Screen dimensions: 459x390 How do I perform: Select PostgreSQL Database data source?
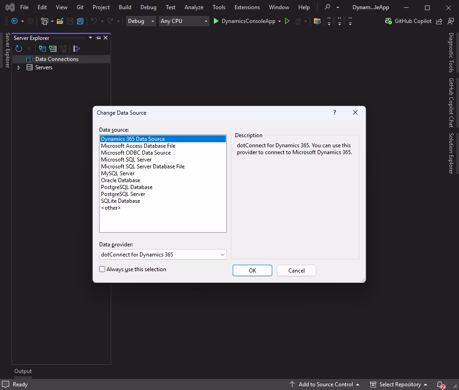(x=127, y=187)
